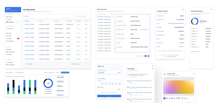Click the Integration sidebar icon
This screenshot has width=217, height=103.
click(7, 62)
